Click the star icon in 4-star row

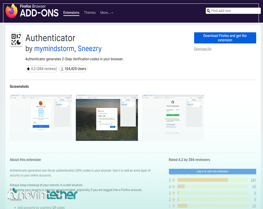click(174, 186)
